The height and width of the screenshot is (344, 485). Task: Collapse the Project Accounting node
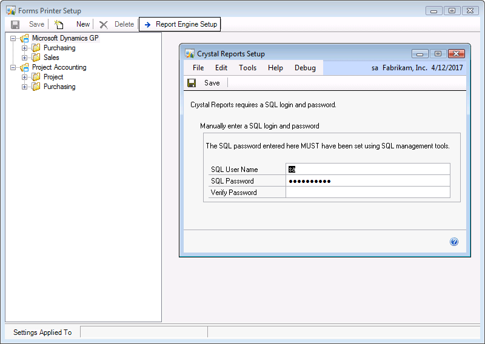13,67
